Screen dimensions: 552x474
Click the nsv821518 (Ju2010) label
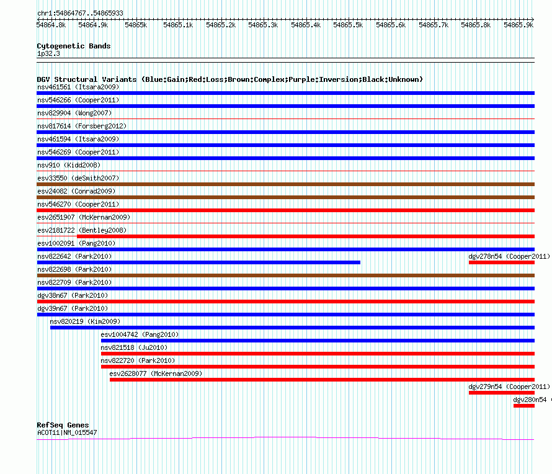(x=134, y=347)
